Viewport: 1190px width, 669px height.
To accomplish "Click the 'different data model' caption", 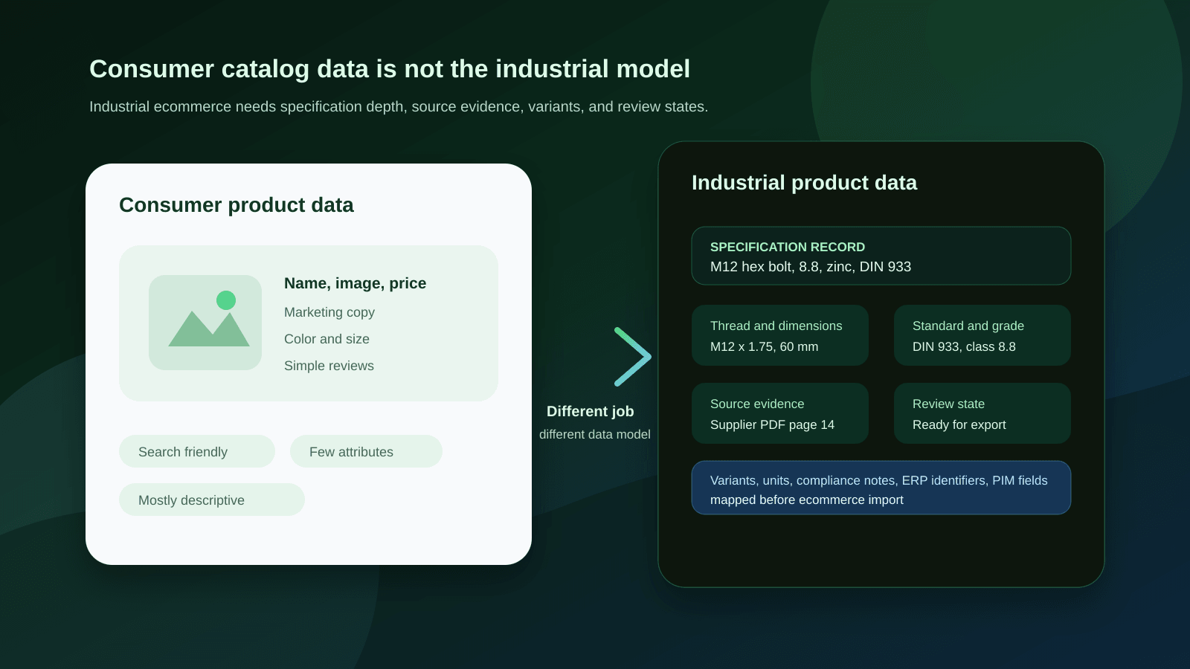I will (x=595, y=434).
